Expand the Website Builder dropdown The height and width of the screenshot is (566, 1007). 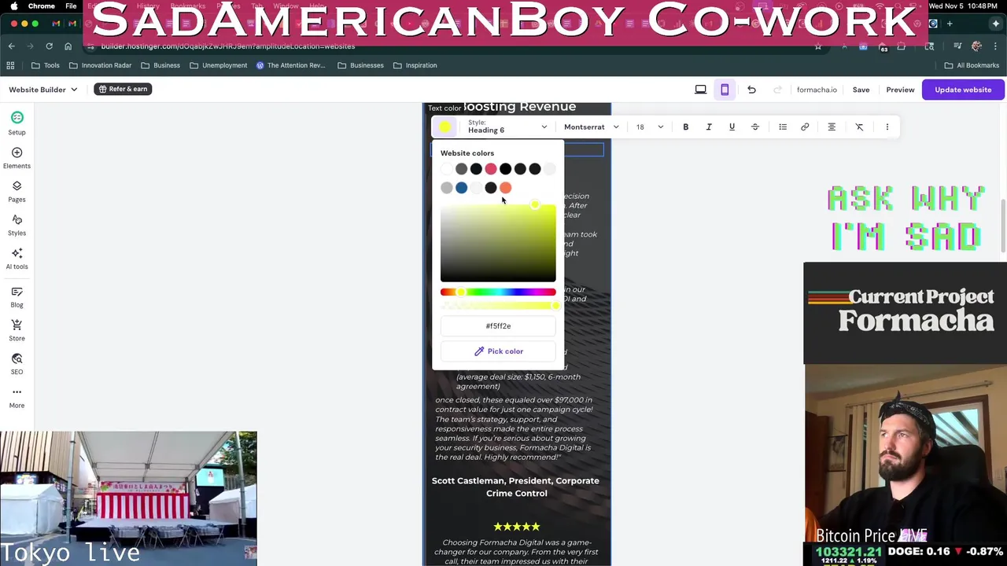click(x=42, y=90)
